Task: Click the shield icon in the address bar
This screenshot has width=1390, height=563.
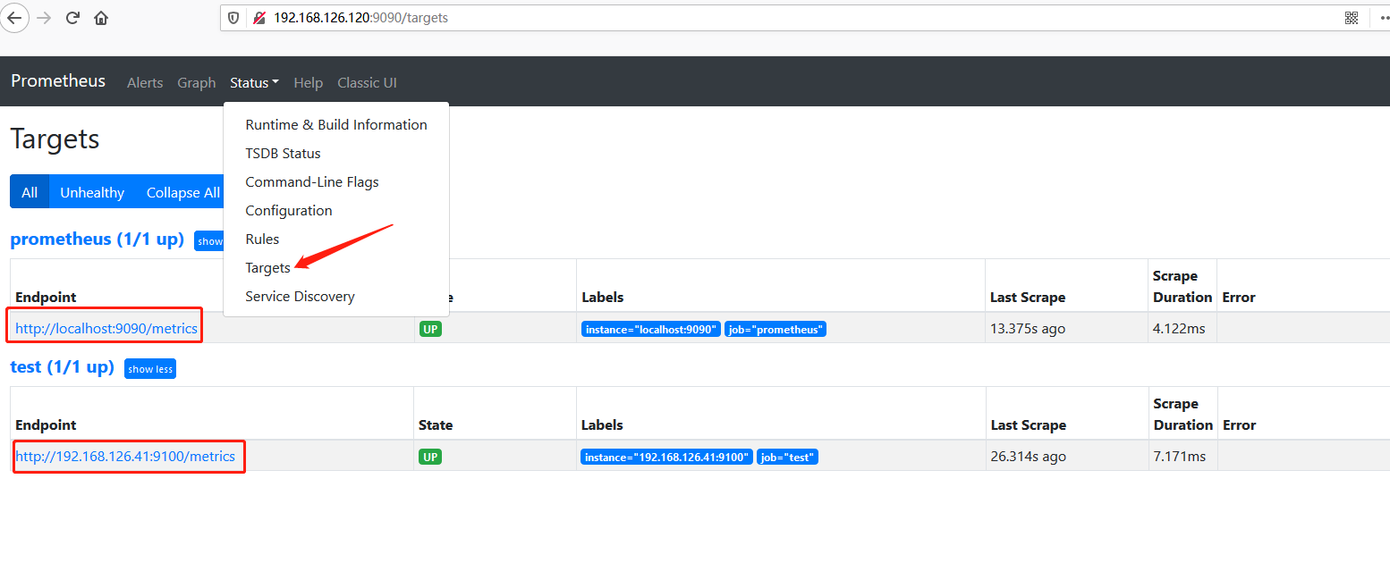Action: coord(233,18)
